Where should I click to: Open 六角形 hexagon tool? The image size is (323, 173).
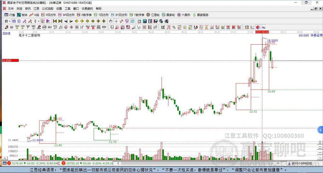click(x=184, y=15)
